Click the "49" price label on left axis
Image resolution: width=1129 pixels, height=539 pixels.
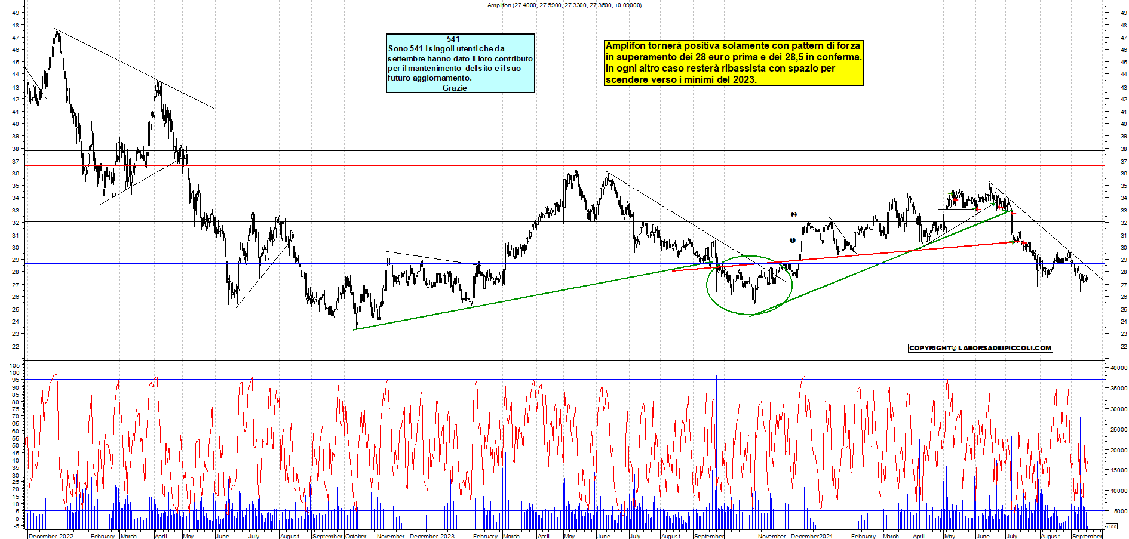pos(15,13)
